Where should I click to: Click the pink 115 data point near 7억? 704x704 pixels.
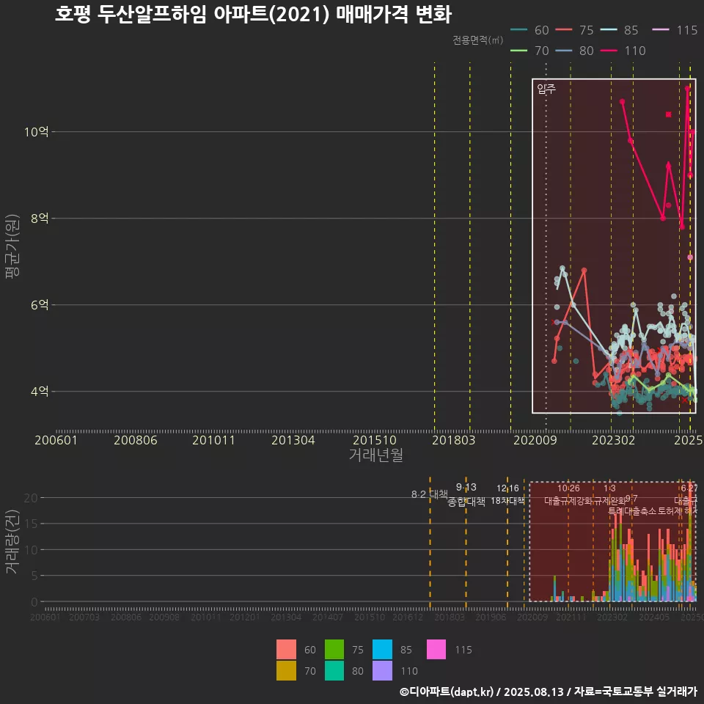pyautogui.click(x=690, y=257)
